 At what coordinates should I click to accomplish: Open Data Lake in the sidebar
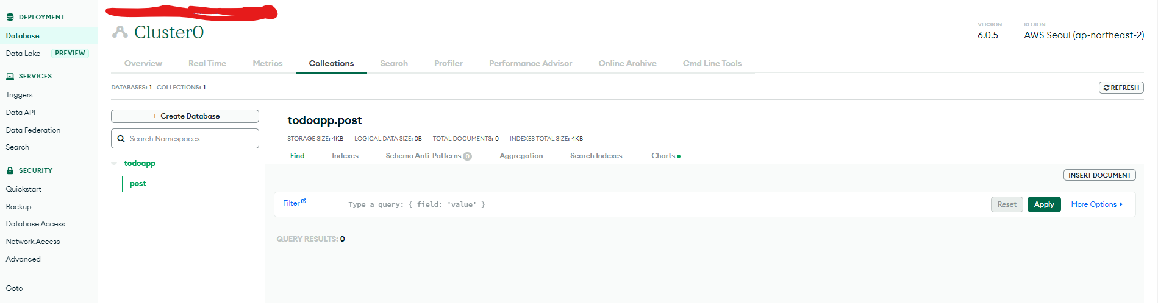23,54
